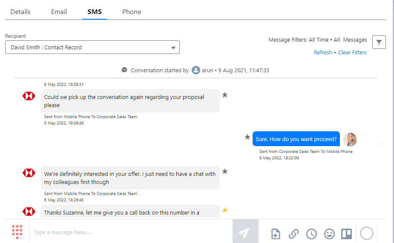
Task: Unstar the gold-starred 'Thanks Suzanne' message
Action: 225,210
